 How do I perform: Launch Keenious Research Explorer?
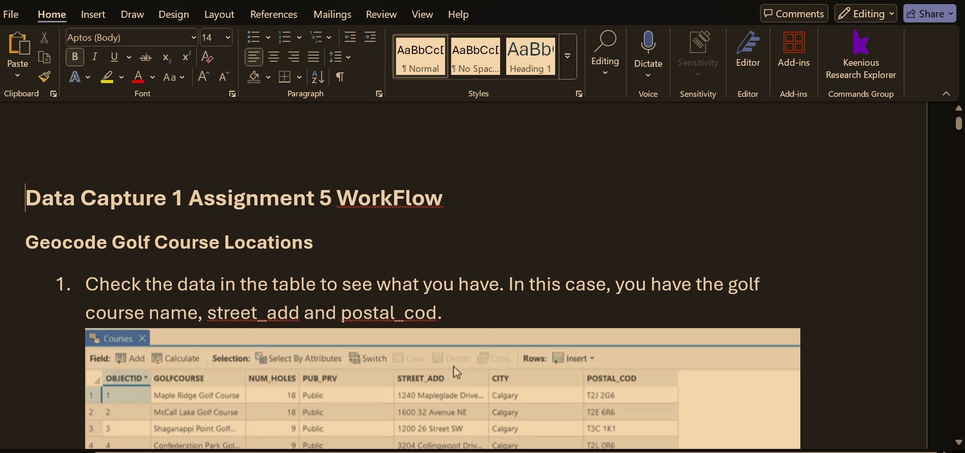[860, 55]
